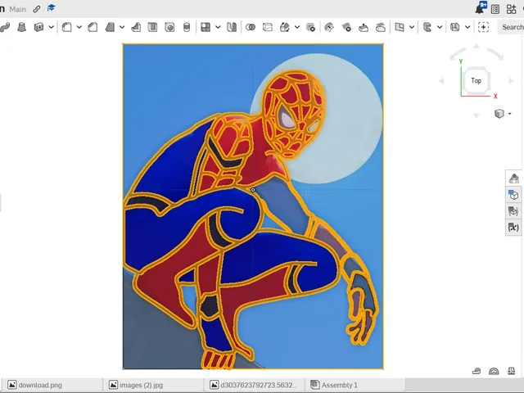524x393 pixels.
Task: Switch to images (2).jpg tab
Action: (x=153, y=385)
